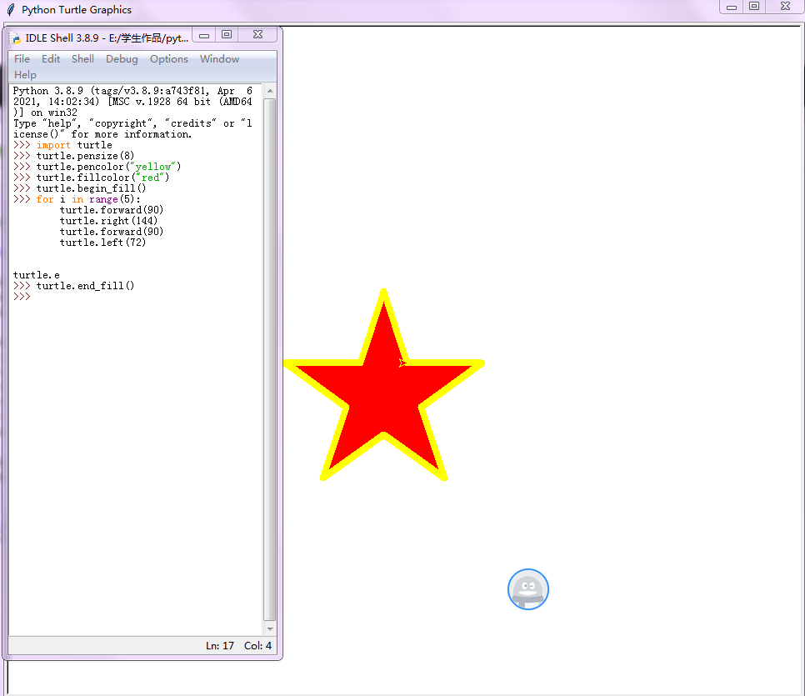Click the 'Col: 4' status bar entry
805x696 pixels.
(257, 646)
